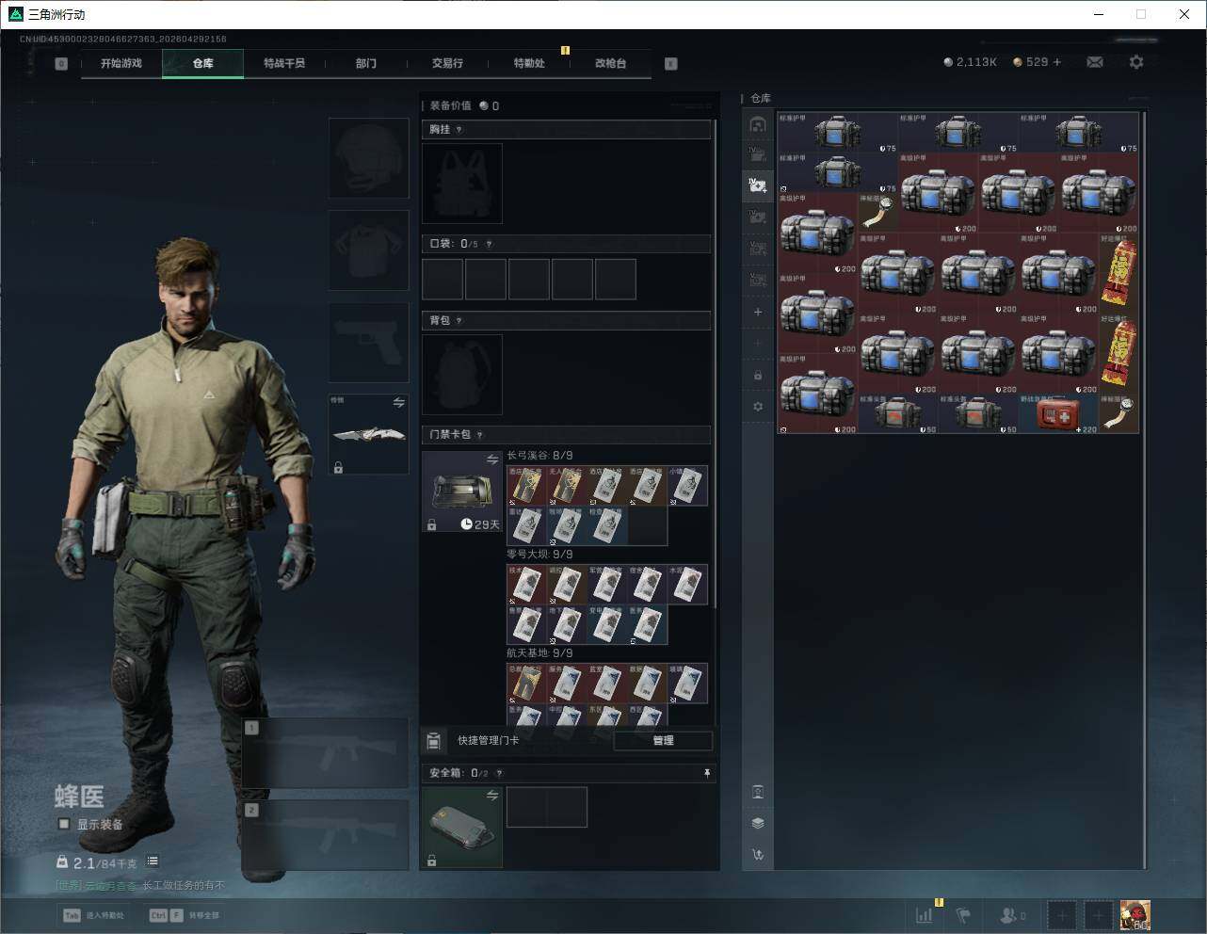The width and height of the screenshot is (1207, 934).
Task: Open the 特战干员 tab
Action: click(x=284, y=63)
